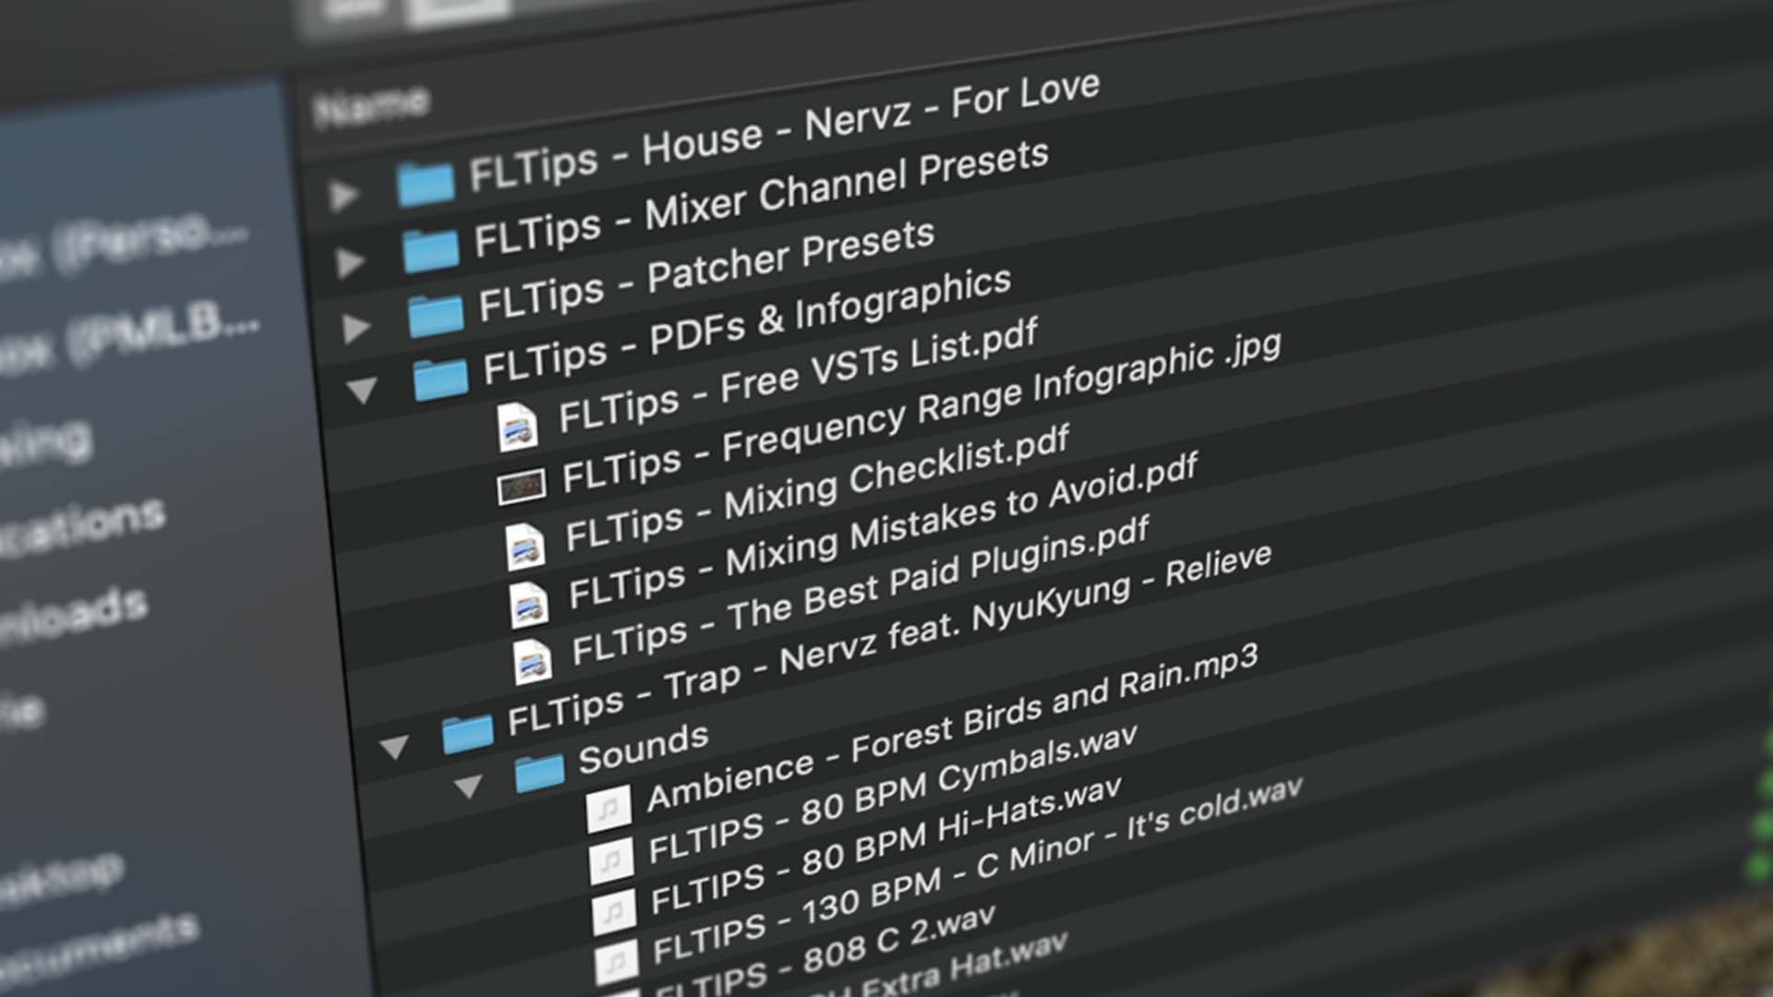
Task: Collapse the FLTips - Trap - Nervz feat. NyuKyung folder
Action: pyautogui.click(x=394, y=746)
